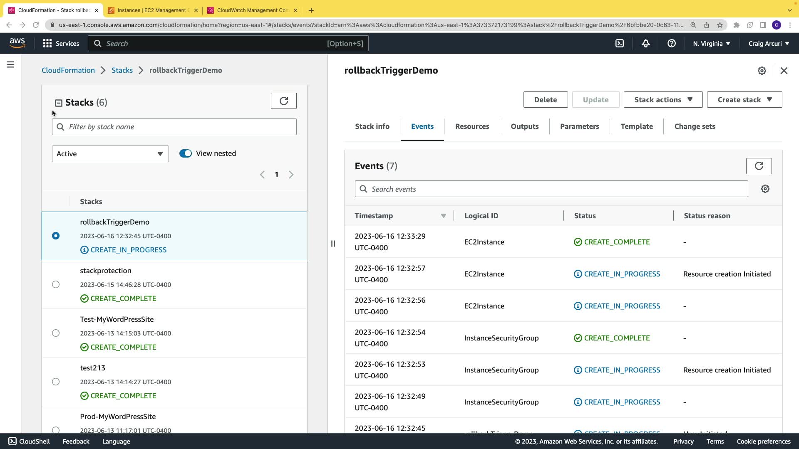This screenshot has height=449, width=799.
Task: Click the Delete stack button
Action: point(545,100)
